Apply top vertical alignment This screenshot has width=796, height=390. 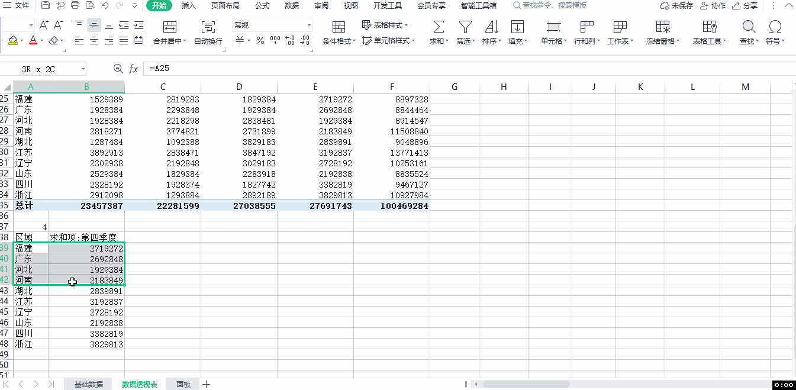pos(79,25)
